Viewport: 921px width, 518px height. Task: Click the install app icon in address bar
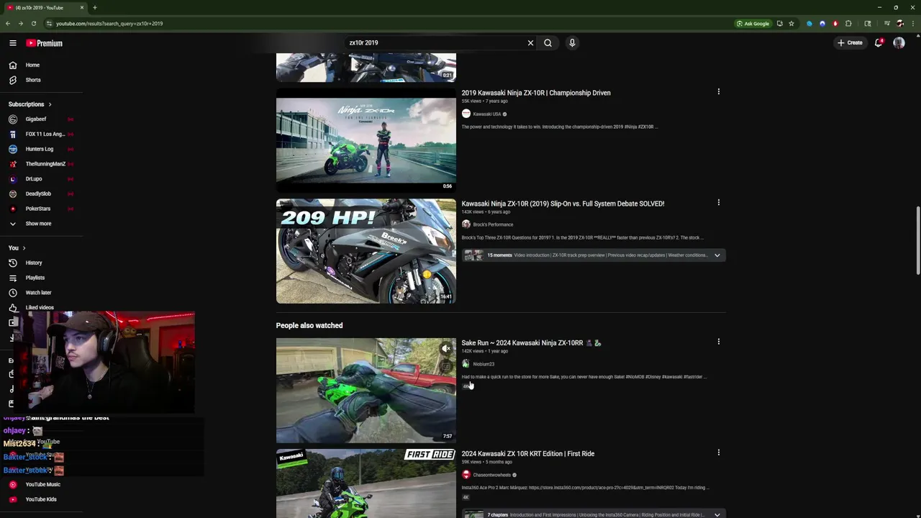coord(779,24)
